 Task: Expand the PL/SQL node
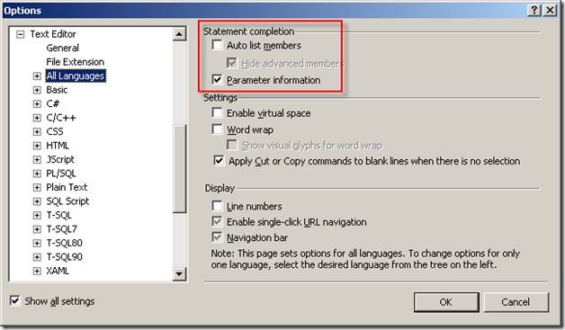point(37,174)
